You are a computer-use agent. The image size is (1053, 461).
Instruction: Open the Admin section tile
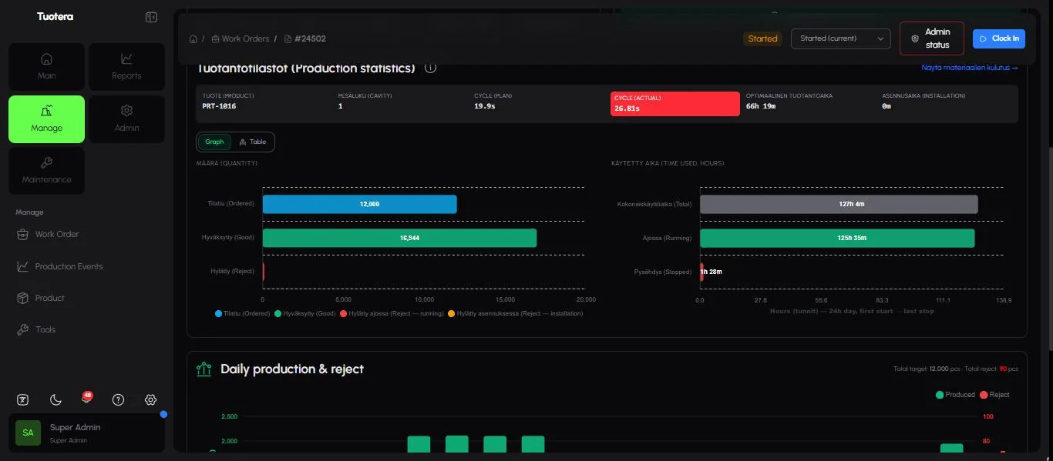(x=126, y=119)
